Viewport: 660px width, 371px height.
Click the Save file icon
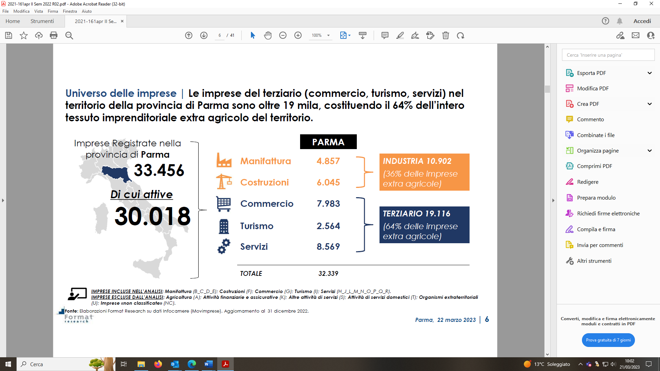click(9, 35)
